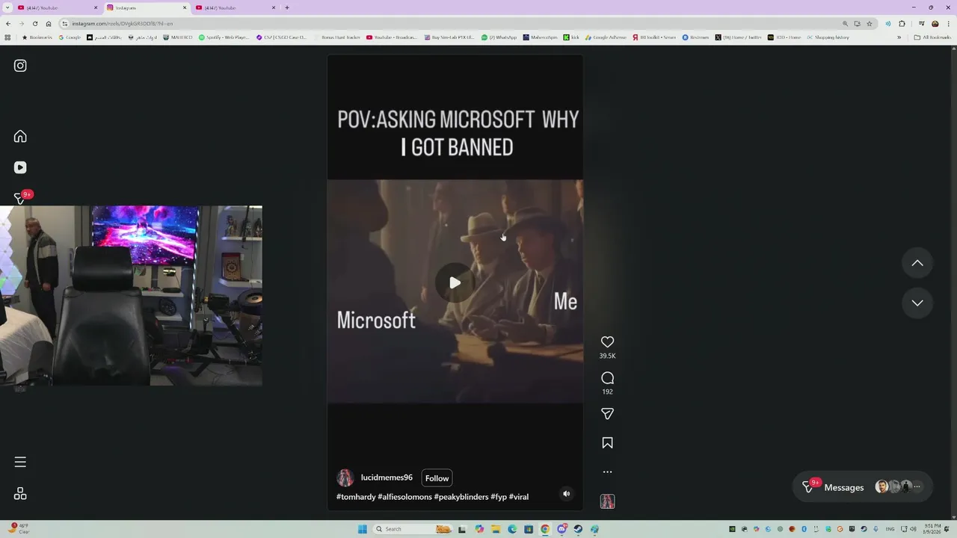Click the #tomhardy hashtag

pos(356,497)
